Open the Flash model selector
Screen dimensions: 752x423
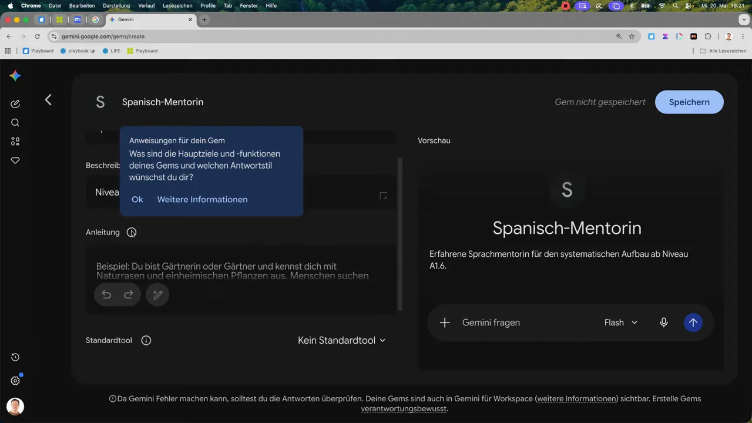pyautogui.click(x=621, y=323)
